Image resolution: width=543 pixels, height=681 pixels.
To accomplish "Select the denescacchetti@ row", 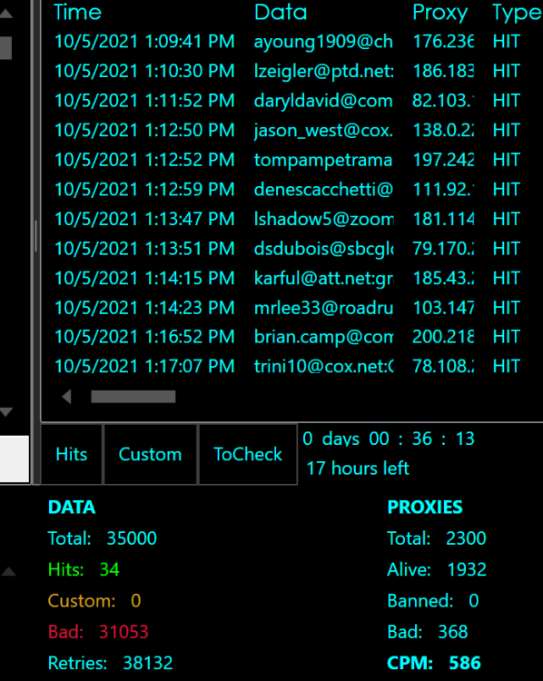I will coord(291,190).
